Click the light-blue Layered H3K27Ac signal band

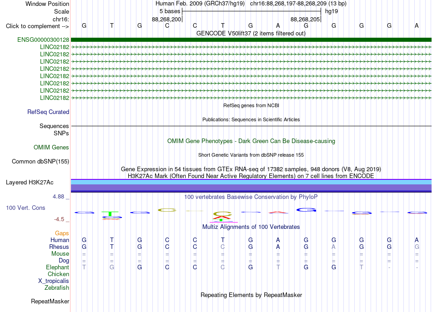tap(251, 182)
